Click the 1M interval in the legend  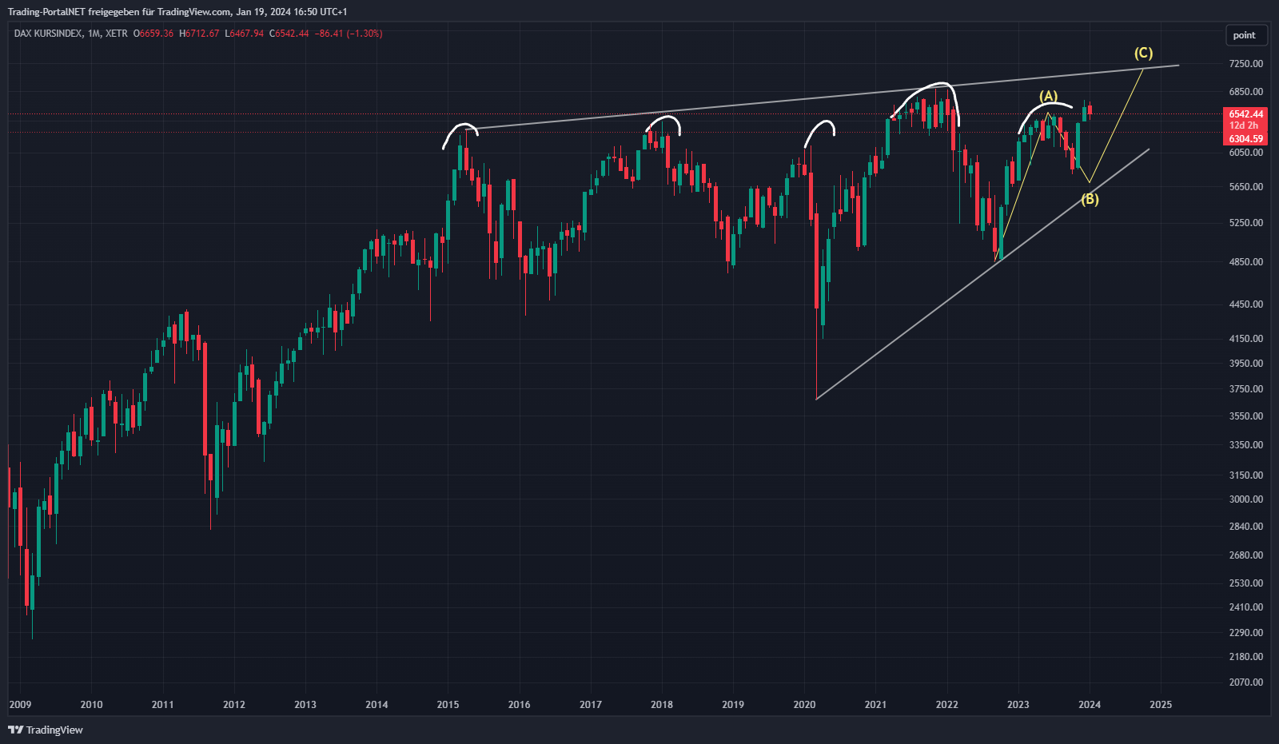[x=94, y=34]
